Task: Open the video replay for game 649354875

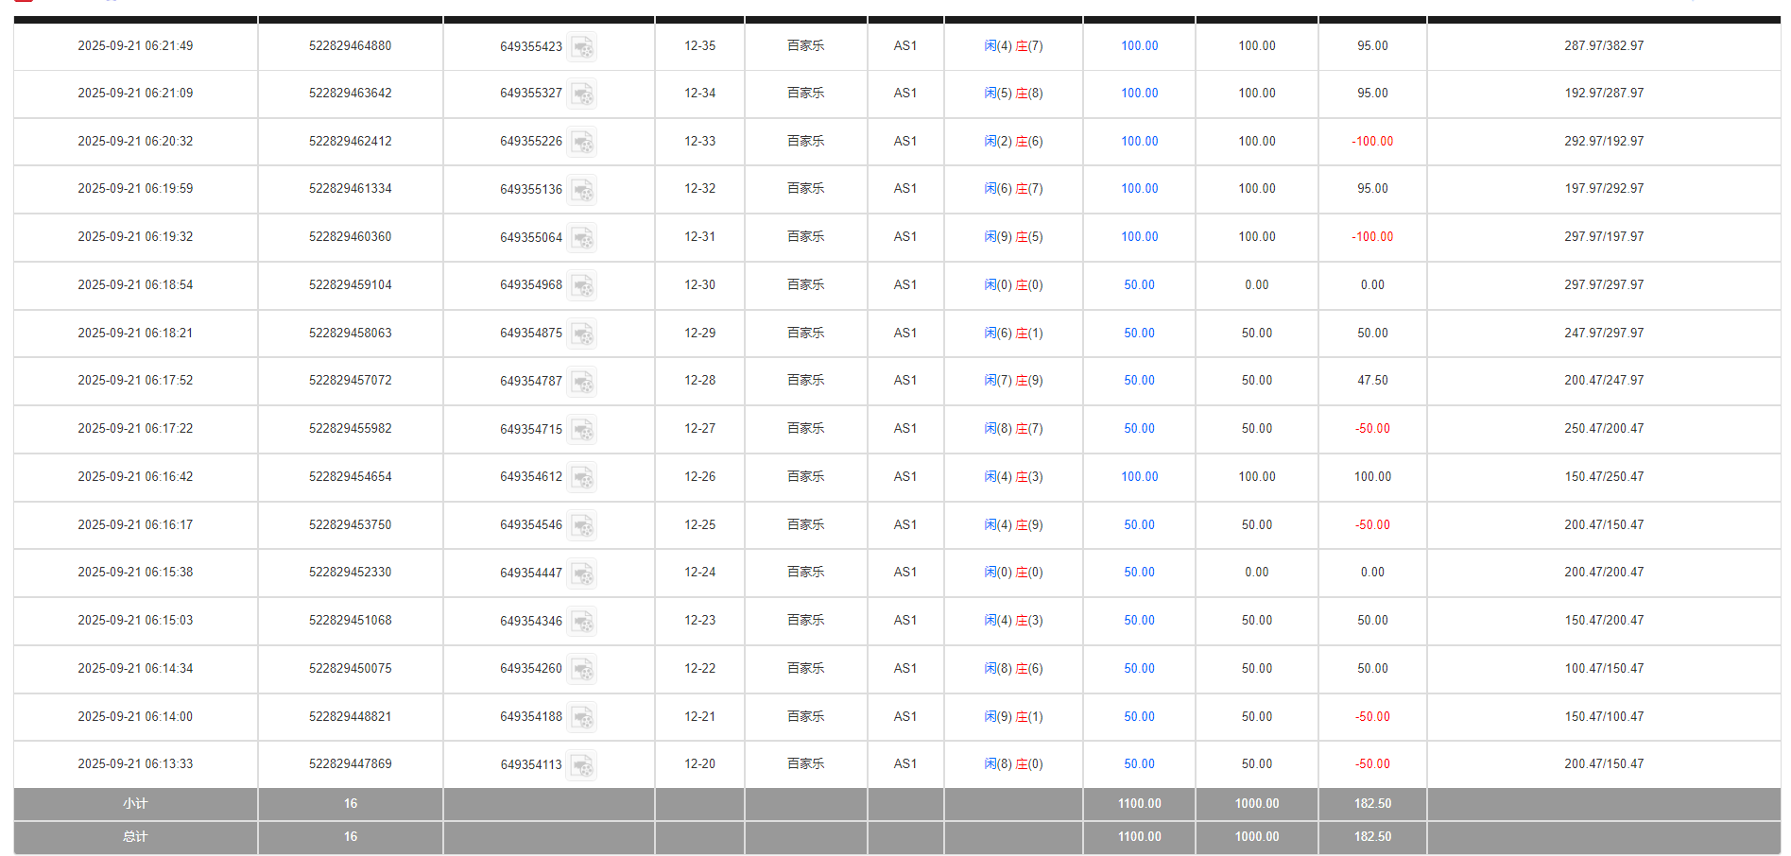Action: point(583,334)
